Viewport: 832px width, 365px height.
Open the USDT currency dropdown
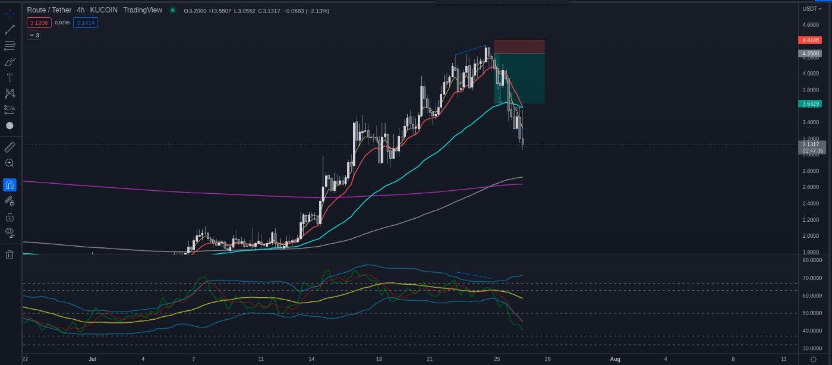[x=812, y=10]
